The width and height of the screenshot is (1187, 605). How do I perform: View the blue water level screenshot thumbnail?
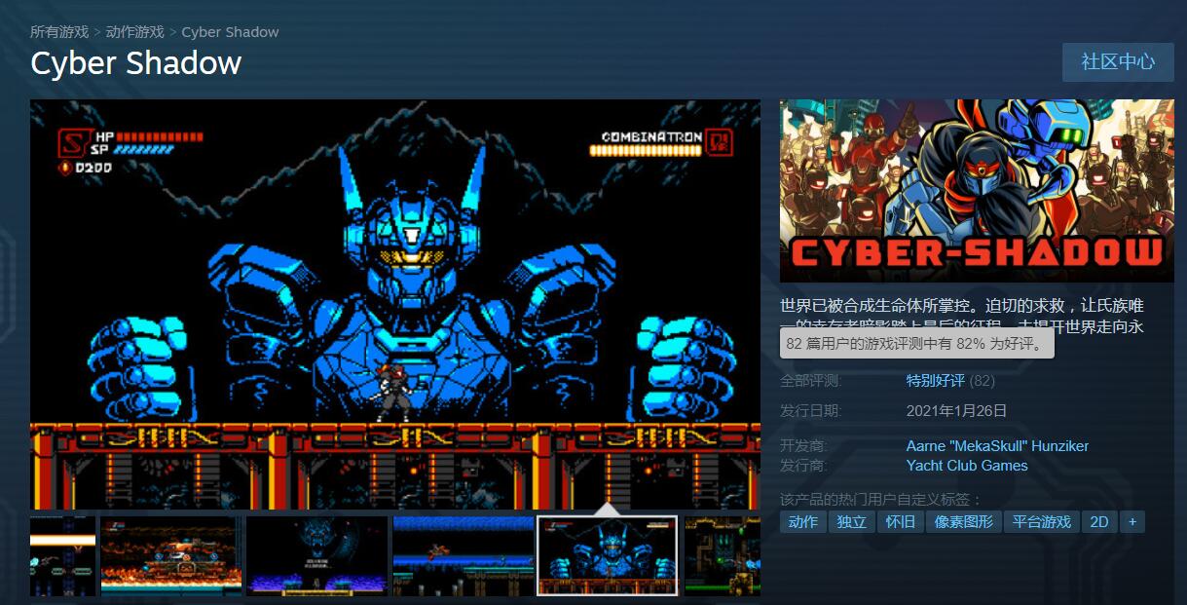point(463,555)
